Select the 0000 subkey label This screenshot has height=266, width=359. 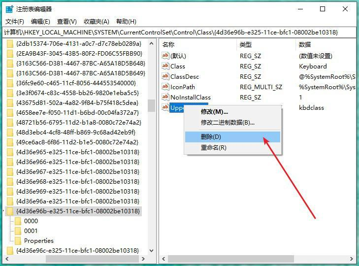31,221
